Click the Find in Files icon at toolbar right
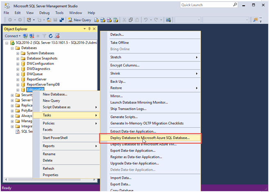The height and width of the screenshot is (192, 269). click(x=255, y=20)
